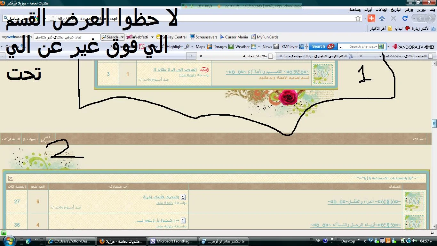
Task: Open Cursor Mania from the toolbar
Action: tap(234, 37)
